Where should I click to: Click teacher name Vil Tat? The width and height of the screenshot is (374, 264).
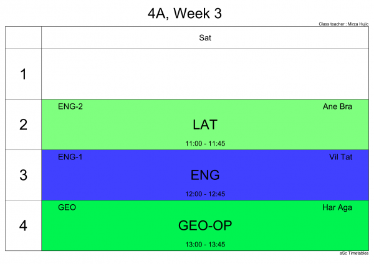[340, 157]
